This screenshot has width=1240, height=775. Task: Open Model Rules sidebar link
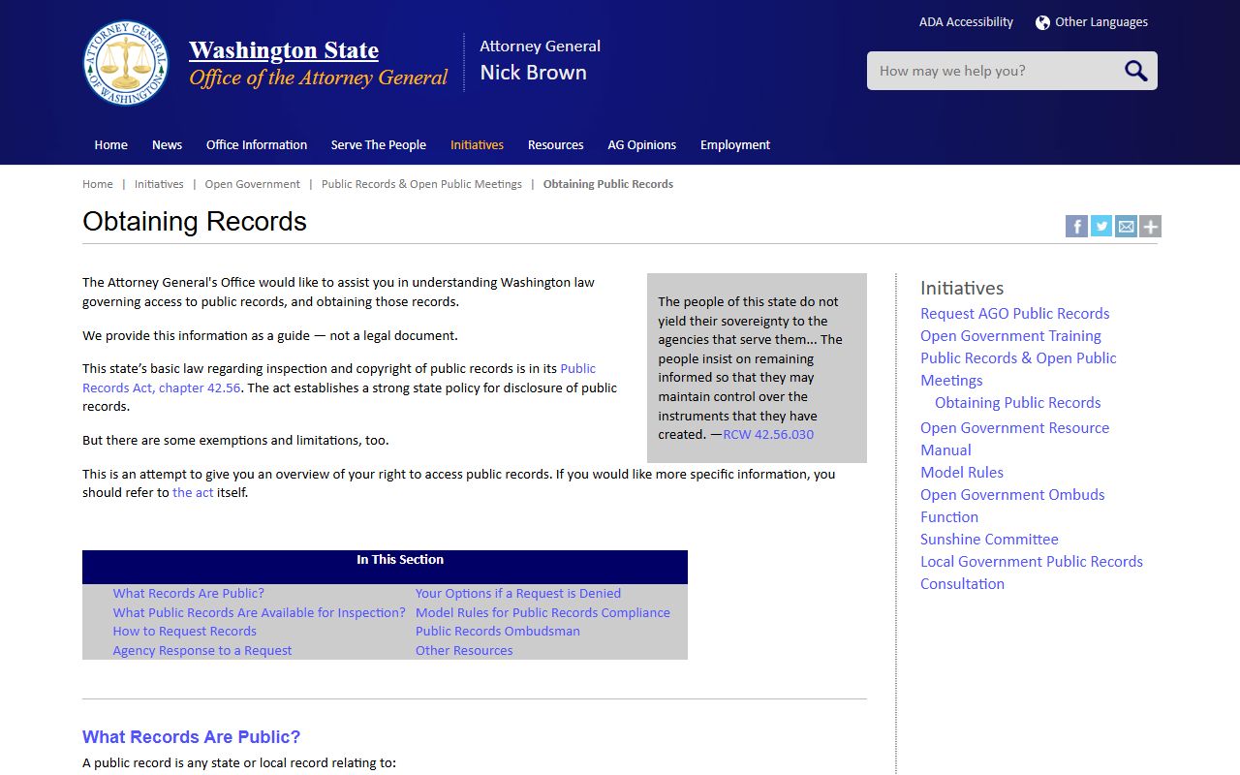pyautogui.click(x=962, y=472)
